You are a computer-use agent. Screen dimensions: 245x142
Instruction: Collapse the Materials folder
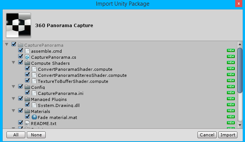(x=14, y=111)
